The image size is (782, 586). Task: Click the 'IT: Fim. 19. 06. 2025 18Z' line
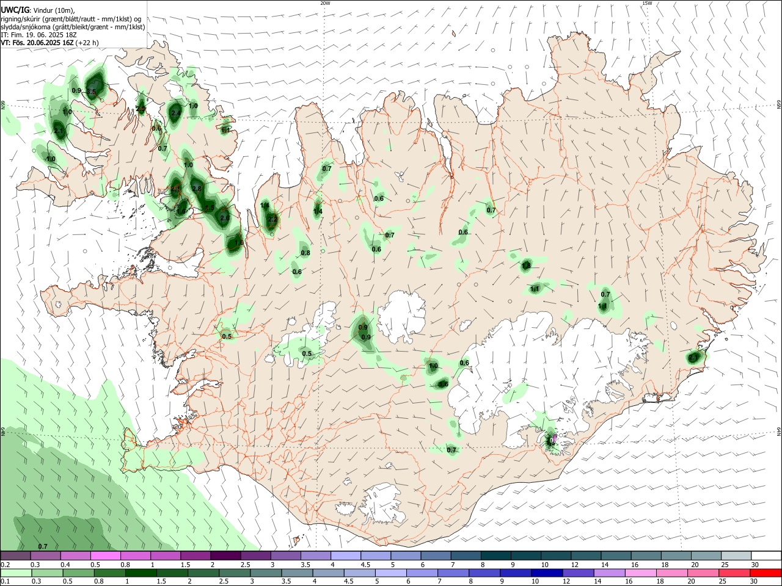[39, 35]
